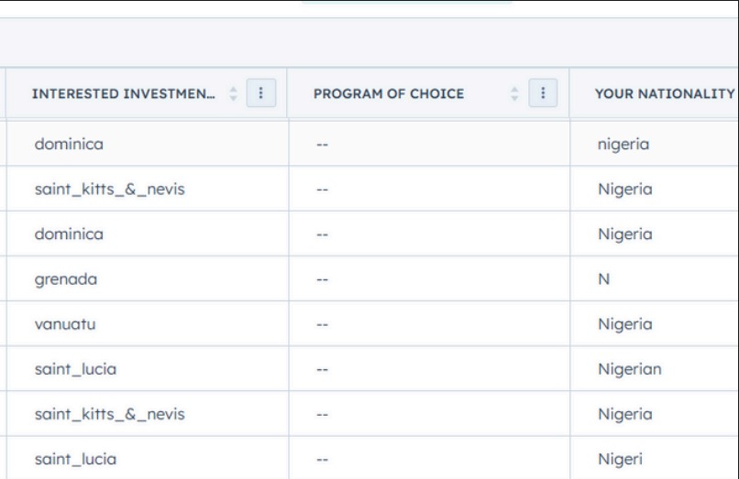This screenshot has width=739, height=479.
Task: Select empty program cell in grenada row
Action: click(x=429, y=278)
